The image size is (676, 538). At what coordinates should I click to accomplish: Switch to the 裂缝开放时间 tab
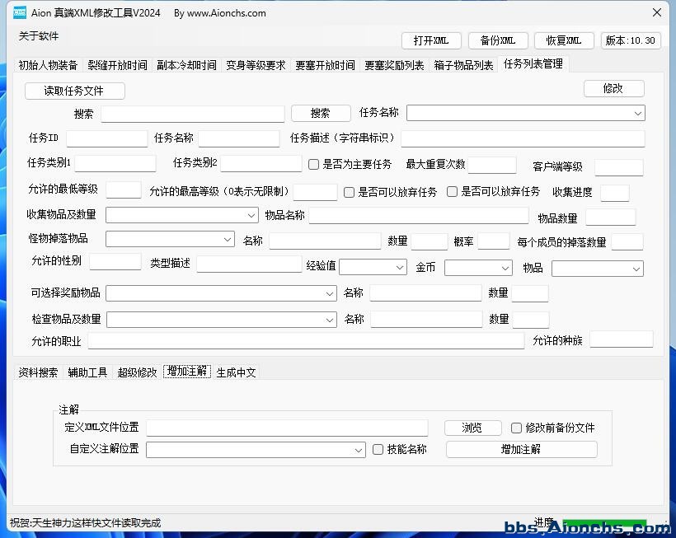click(117, 65)
